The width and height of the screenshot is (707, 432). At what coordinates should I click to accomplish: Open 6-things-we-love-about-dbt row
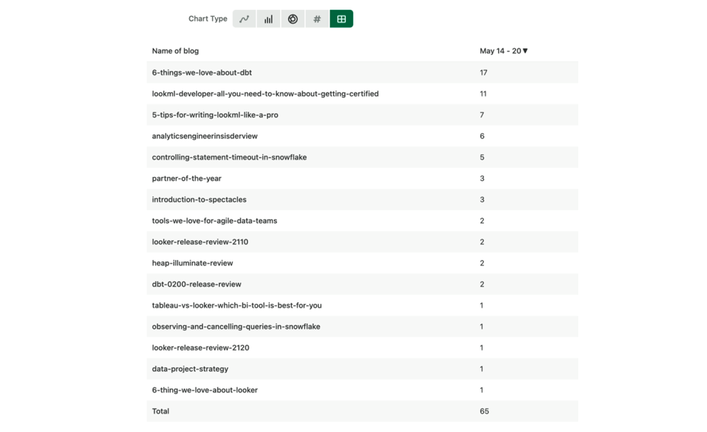pyautogui.click(x=362, y=72)
